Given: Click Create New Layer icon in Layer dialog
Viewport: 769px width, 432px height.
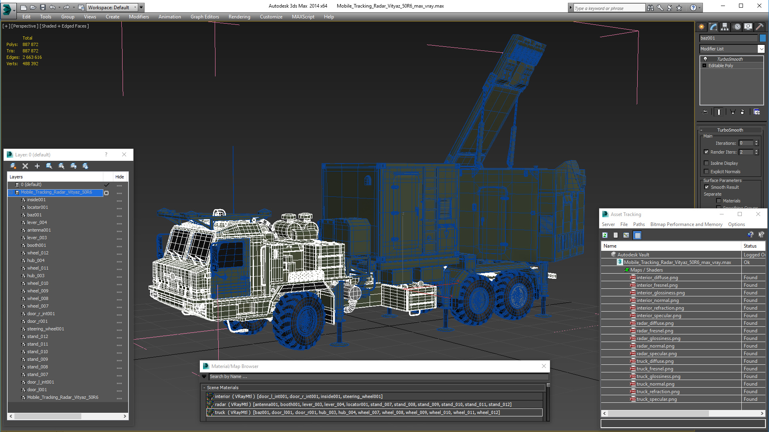Looking at the screenshot, I should tap(13, 166).
